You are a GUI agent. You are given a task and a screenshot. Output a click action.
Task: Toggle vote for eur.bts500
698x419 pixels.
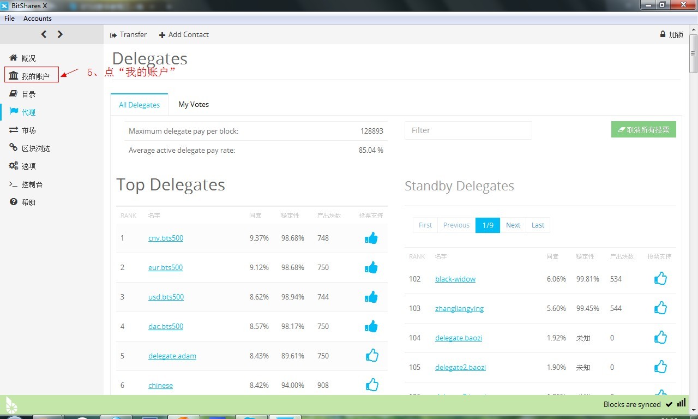(371, 267)
